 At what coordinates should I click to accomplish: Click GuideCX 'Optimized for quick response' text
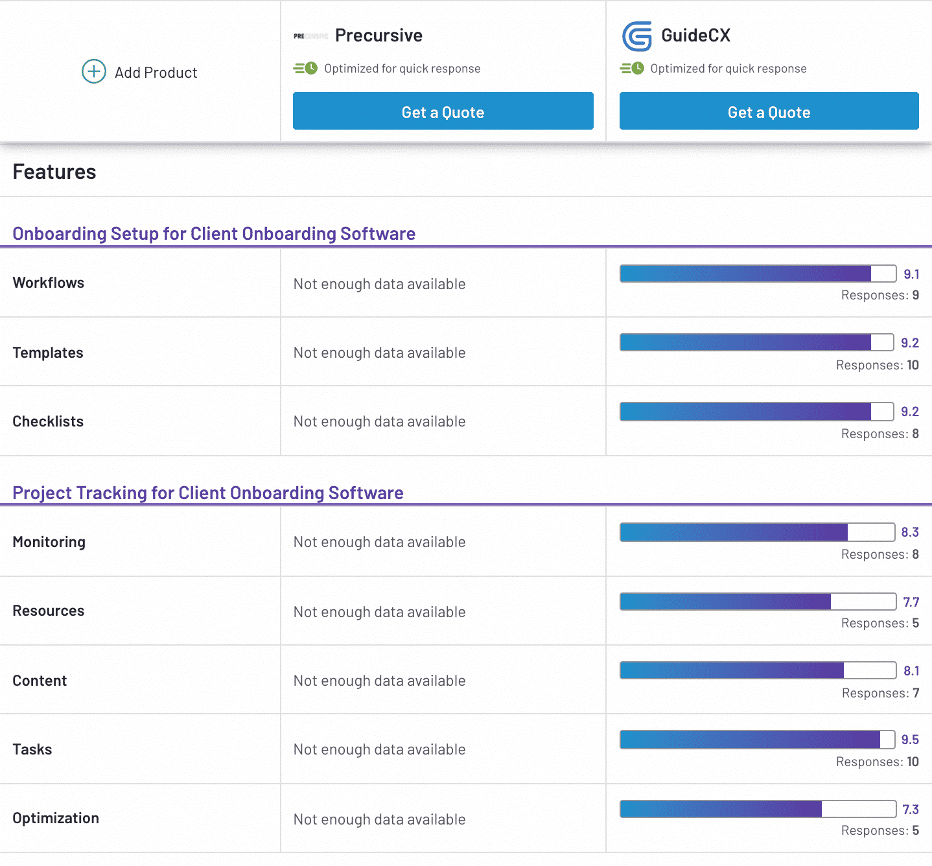728,69
